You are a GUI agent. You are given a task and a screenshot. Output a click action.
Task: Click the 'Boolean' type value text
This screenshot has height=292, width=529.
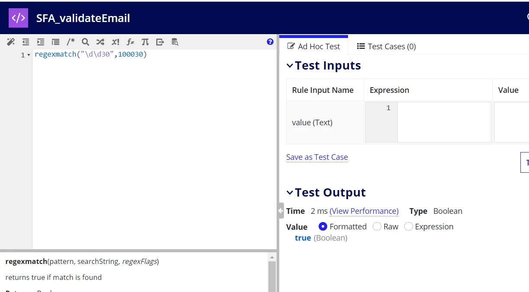click(x=448, y=211)
